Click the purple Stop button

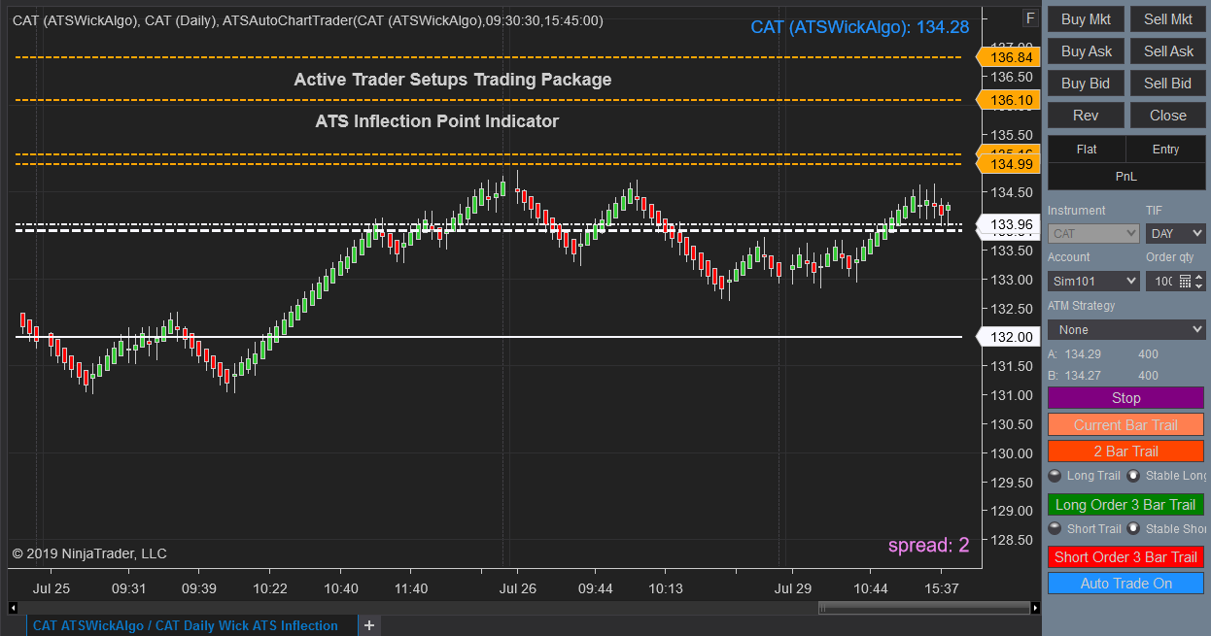tap(1126, 398)
